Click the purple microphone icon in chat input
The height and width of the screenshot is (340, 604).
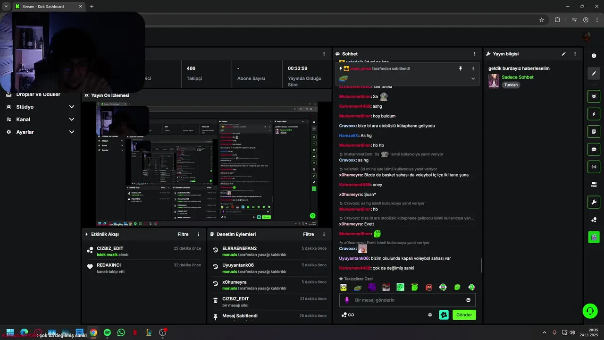point(347,300)
